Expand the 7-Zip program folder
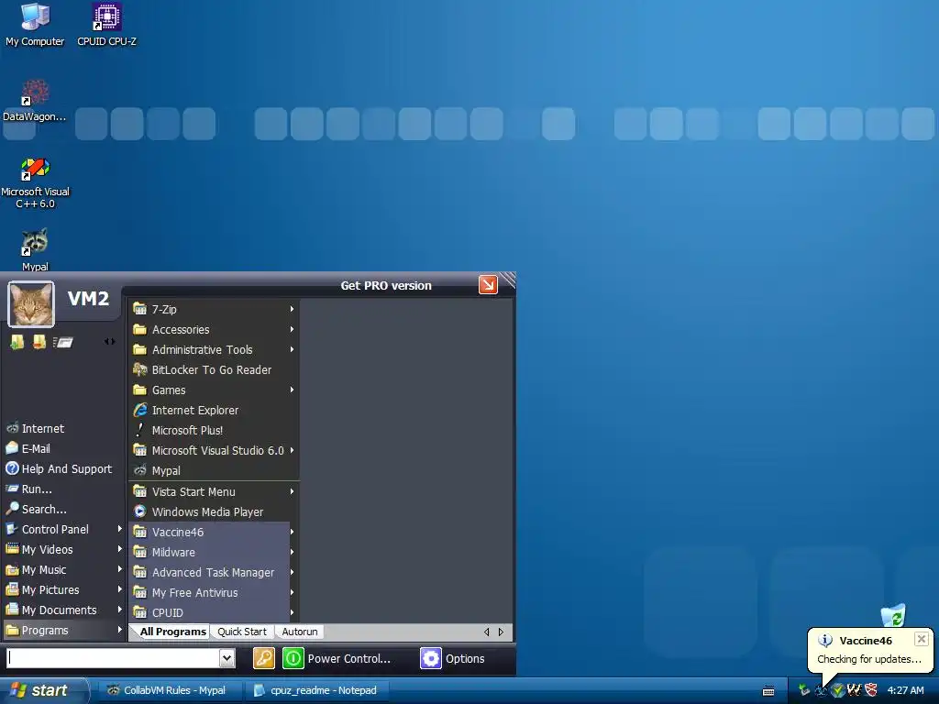This screenshot has width=939, height=704. (x=215, y=309)
